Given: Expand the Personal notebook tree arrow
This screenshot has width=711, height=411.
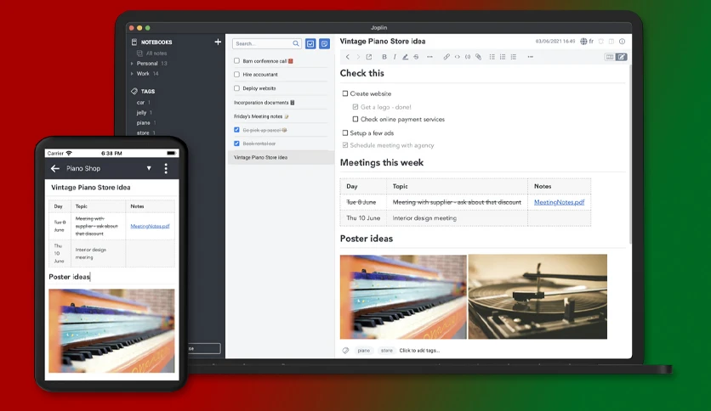Looking at the screenshot, I should (132, 64).
